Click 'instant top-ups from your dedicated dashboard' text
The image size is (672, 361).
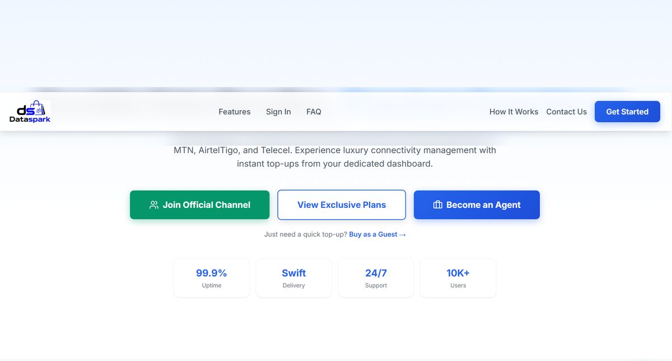coord(335,164)
